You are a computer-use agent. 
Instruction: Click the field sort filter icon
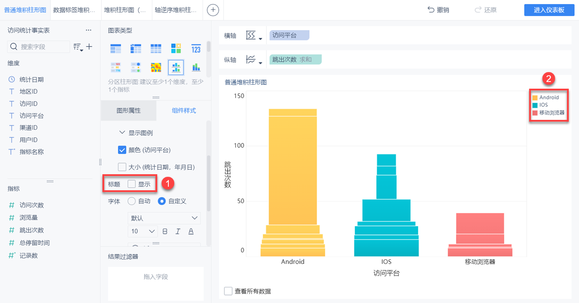coord(78,47)
